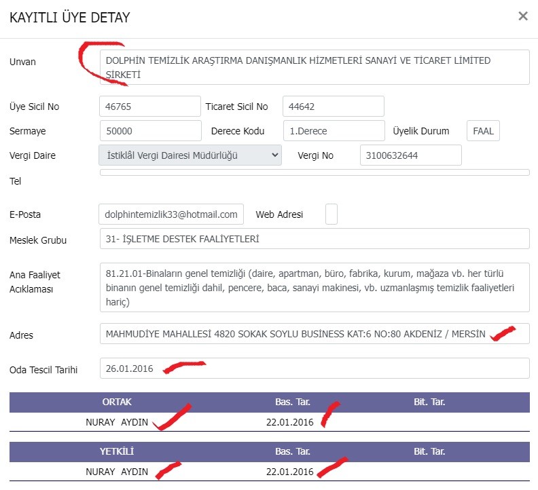Viewport: 538px width, 490px height.
Task: Click the Derece Kodu field 1.Derece
Action: pyautogui.click(x=334, y=130)
